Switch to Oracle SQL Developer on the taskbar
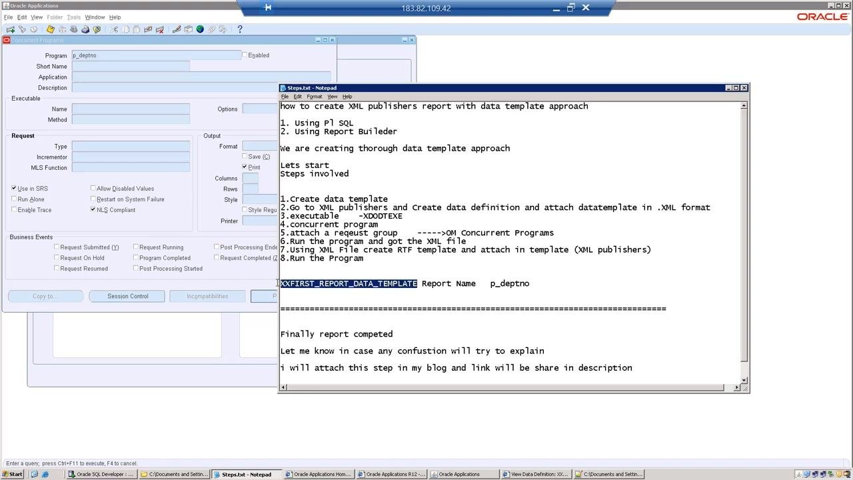The width and height of the screenshot is (853, 480). pyautogui.click(x=102, y=475)
